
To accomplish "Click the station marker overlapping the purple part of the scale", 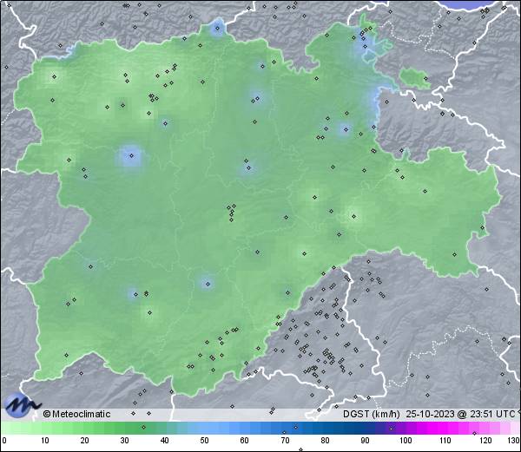I will tap(391, 429).
